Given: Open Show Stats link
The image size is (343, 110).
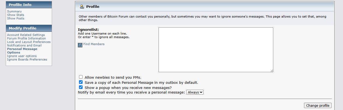Looking at the screenshot, I should tap(16, 15).
